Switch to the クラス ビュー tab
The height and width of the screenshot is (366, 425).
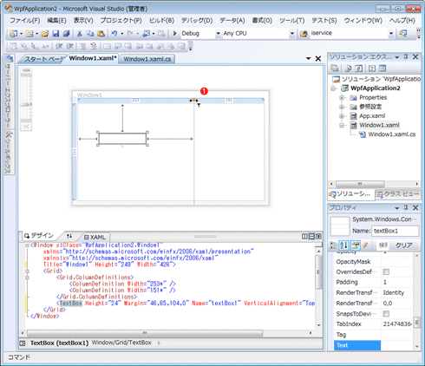pos(398,194)
